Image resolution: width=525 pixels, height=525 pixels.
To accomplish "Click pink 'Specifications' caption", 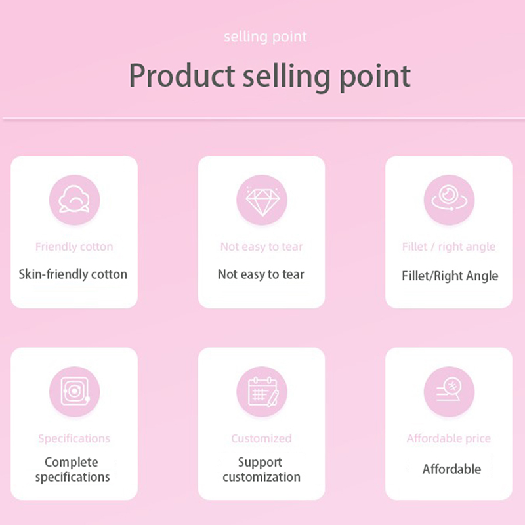I will pyautogui.click(x=74, y=438).
